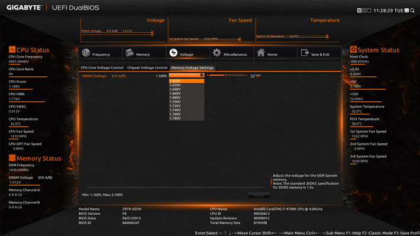The image size is (420, 236).
Task: Click the CPU Vcore 1.188V reading
Action: 14,86
